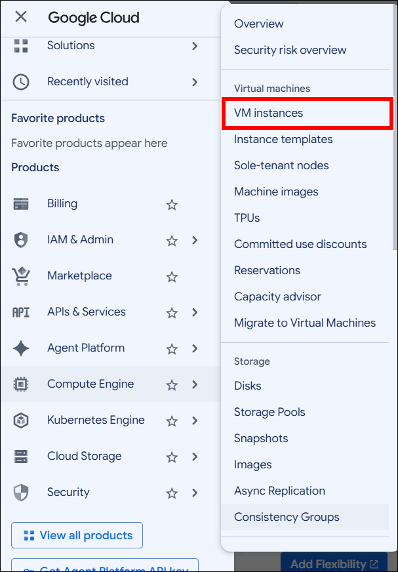Open TPUs page

247,218
